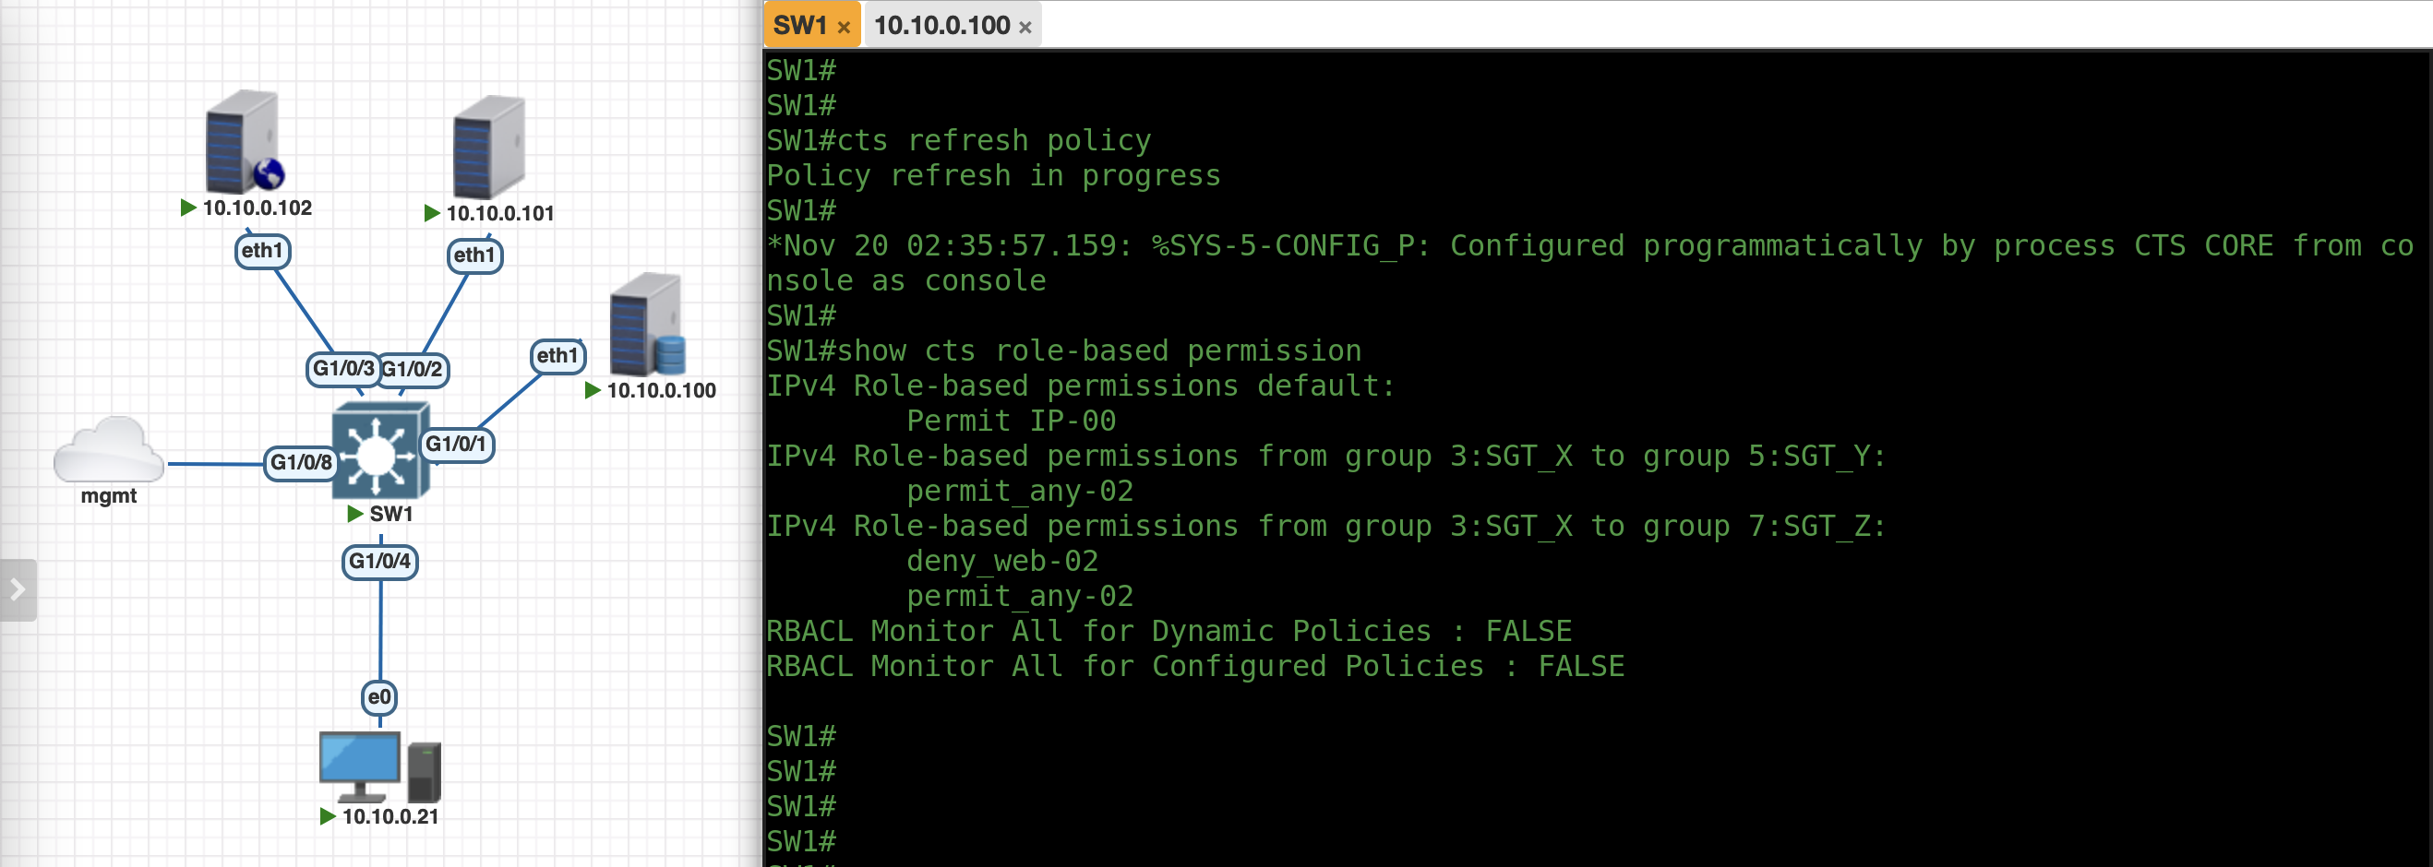This screenshot has height=867, width=2433.
Task: Switch to the 10.10.0.100 console tab
Action: (x=941, y=26)
